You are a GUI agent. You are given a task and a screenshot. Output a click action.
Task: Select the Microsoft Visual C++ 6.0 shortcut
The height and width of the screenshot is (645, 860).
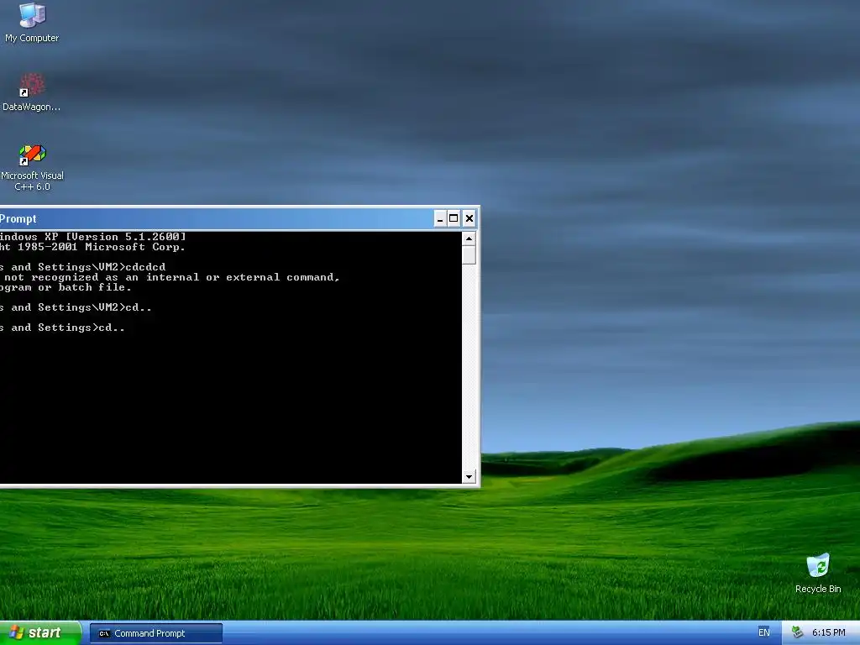32,167
